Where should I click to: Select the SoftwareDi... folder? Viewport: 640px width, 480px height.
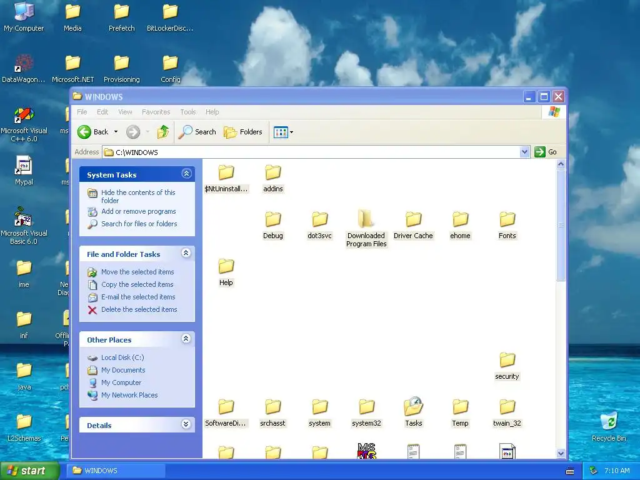(226, 413)
